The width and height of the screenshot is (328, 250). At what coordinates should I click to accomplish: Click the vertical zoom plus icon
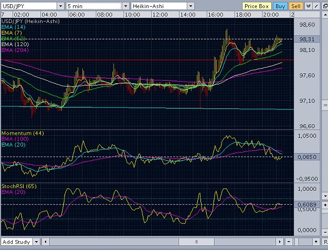tap(325, 205)
